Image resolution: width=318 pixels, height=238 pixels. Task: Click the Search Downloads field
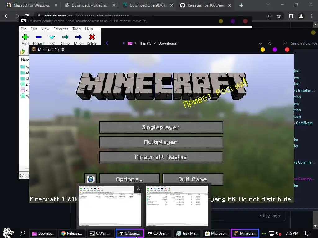click(301, 43)
